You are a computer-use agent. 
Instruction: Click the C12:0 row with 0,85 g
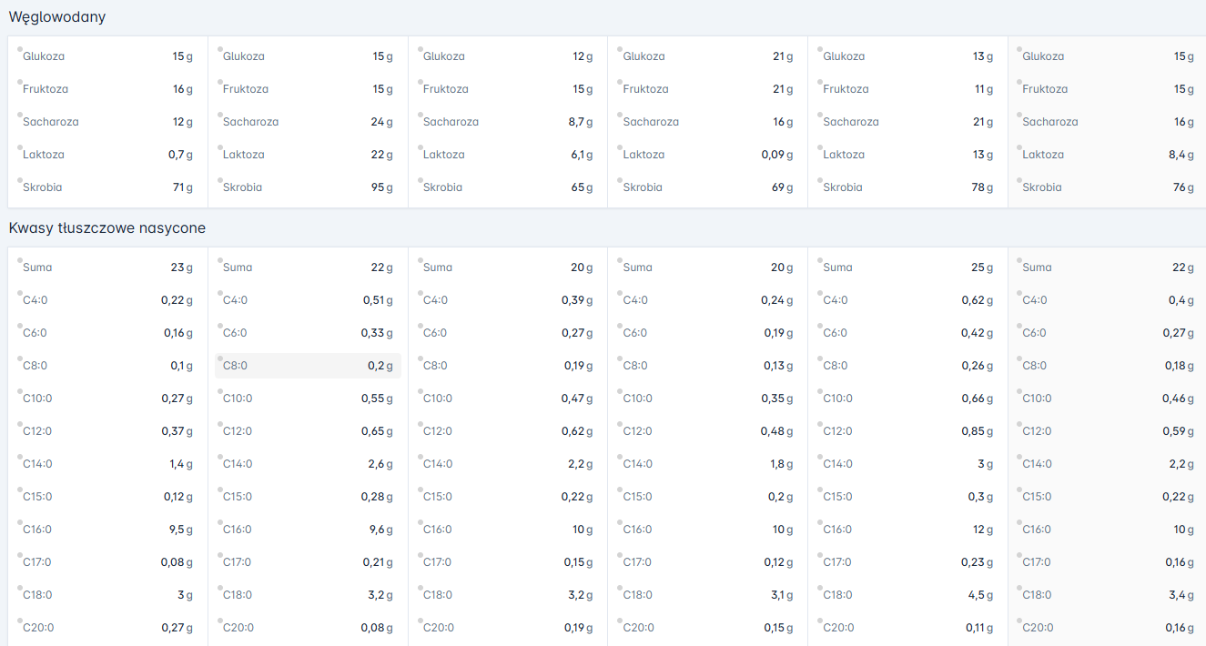(907, 431)
